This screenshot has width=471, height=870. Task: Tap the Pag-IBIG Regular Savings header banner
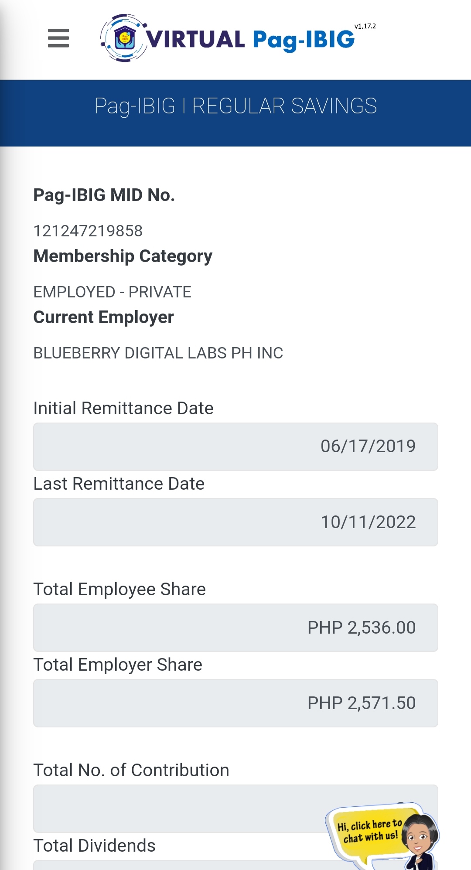tap(235, 106)
